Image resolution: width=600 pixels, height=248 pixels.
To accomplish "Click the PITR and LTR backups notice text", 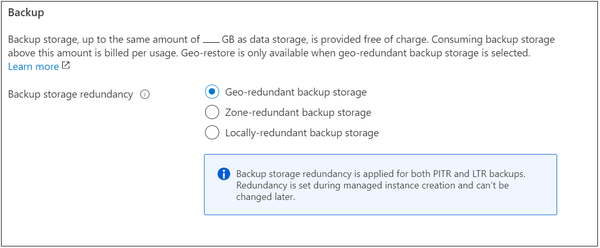I will [388, 174].
